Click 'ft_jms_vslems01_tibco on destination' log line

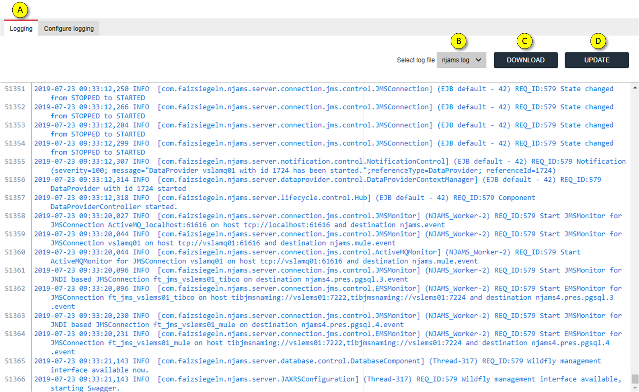click(x=229, y=279)
